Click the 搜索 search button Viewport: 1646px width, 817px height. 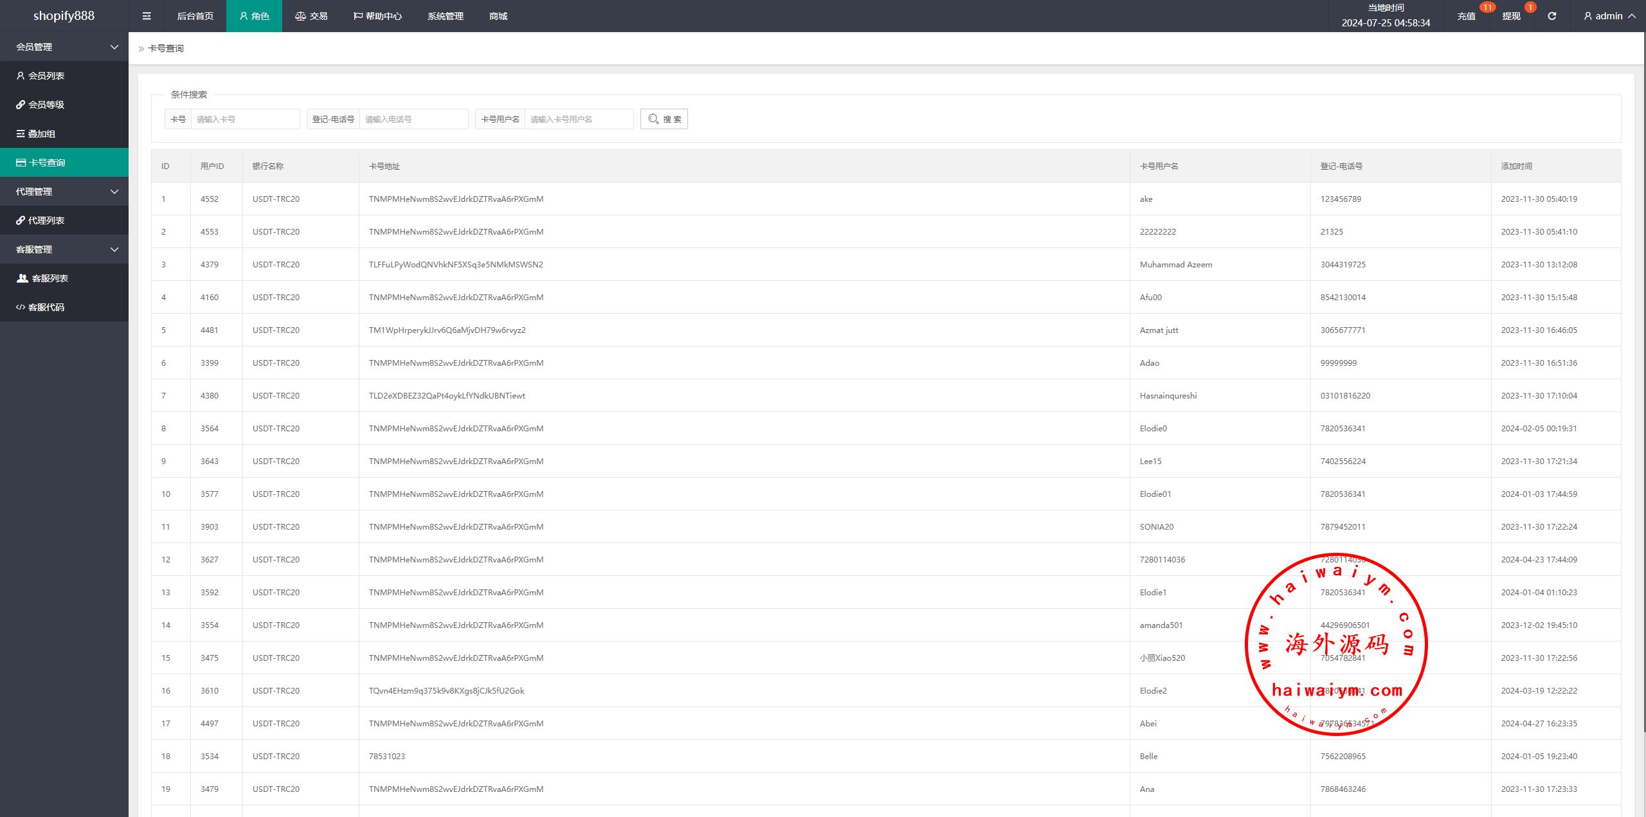point(664,119)
